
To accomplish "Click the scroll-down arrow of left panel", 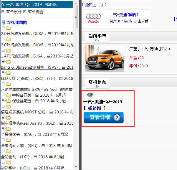I will [x=76, y=167].
